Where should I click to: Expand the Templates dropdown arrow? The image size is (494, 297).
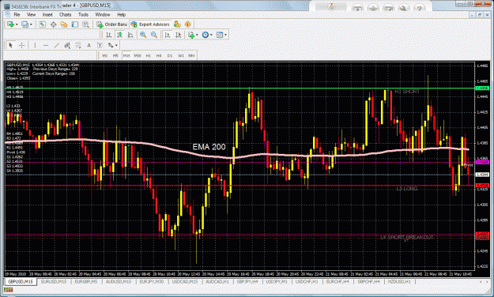[225, 35]
